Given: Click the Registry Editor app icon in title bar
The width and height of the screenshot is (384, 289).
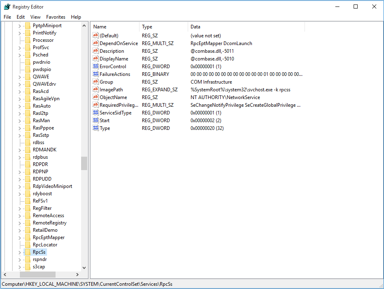Looking at the screenshot, I should click(7, 7).
